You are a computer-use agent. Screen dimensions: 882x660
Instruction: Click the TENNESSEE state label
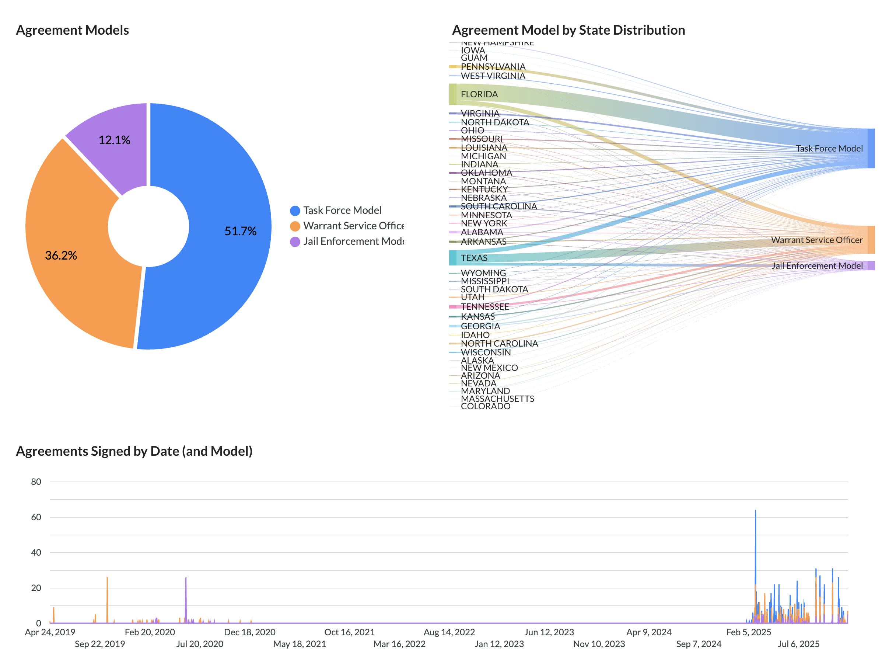pyautogui.click(x=485, y=306)
